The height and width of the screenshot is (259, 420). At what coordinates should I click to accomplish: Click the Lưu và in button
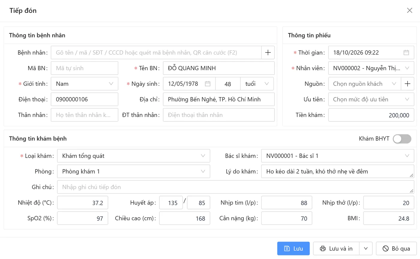click(336, 249)
